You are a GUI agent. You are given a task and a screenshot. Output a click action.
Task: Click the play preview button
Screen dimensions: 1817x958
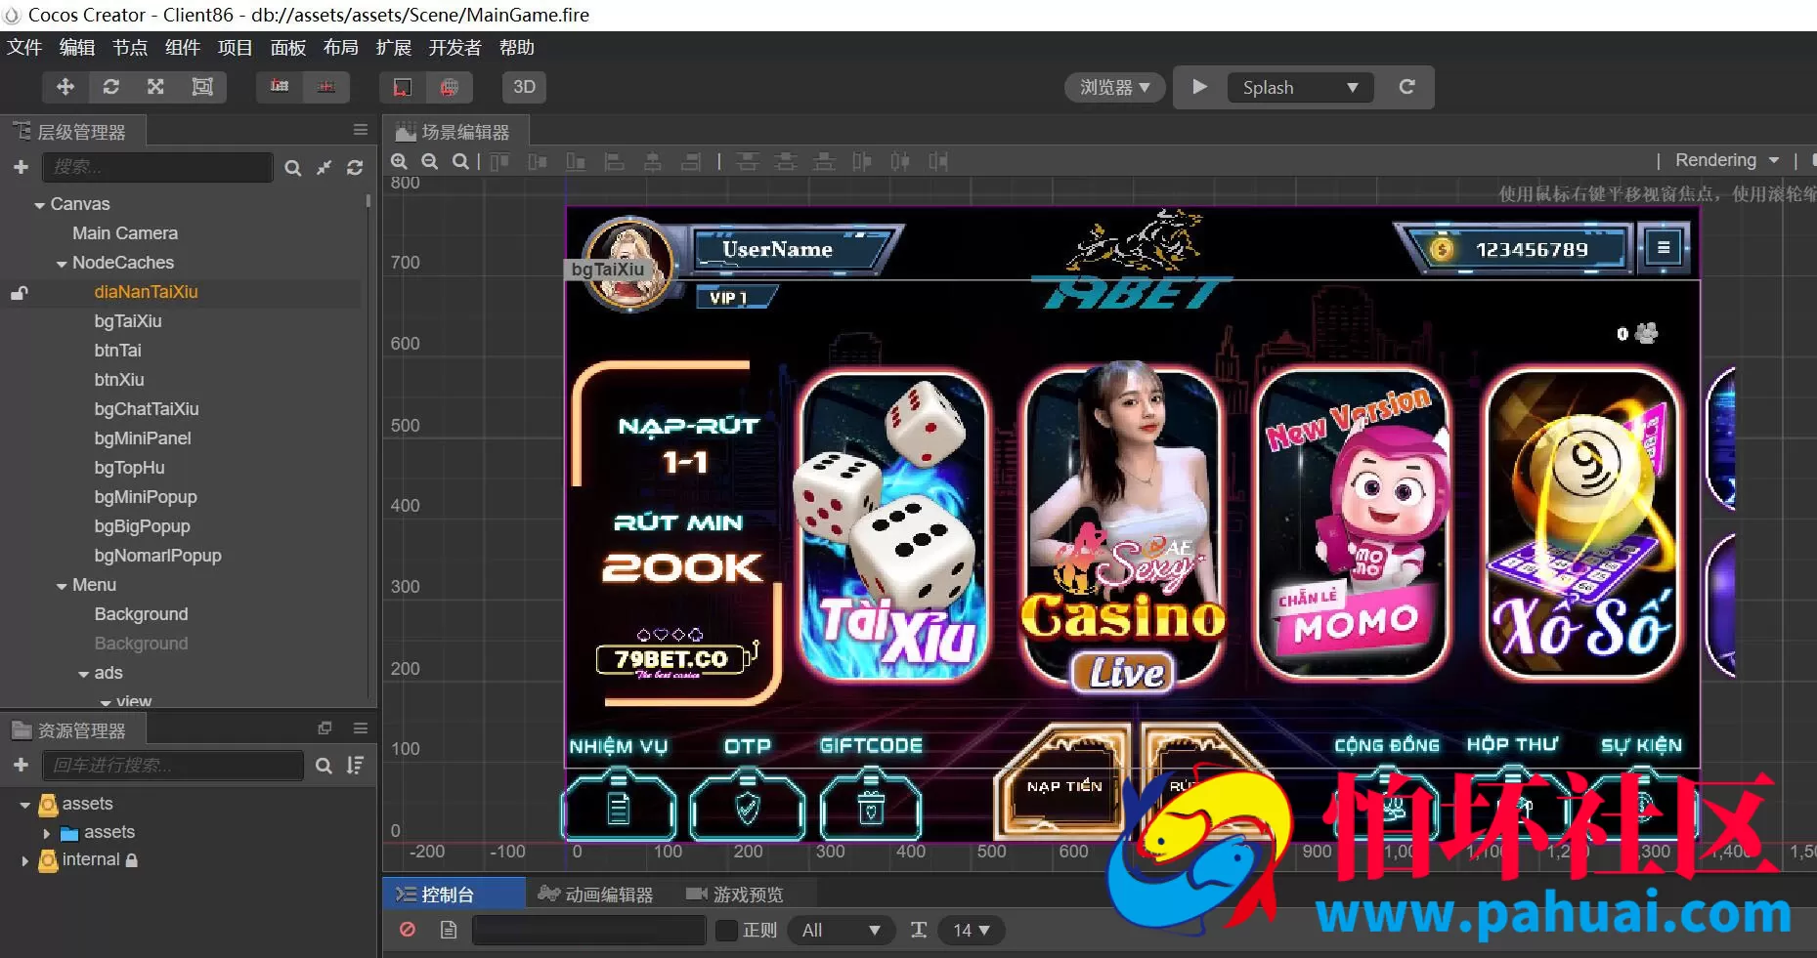[x=1200, y=87]
